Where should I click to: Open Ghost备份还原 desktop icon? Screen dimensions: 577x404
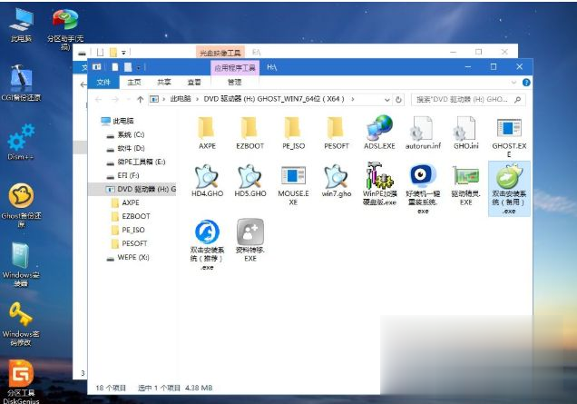coord(21,205)
